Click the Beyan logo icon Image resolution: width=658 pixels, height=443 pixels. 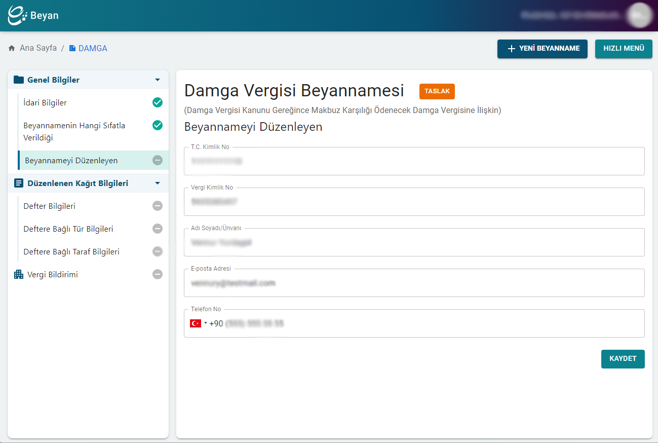pyautogui.click(x=17, y=15)
